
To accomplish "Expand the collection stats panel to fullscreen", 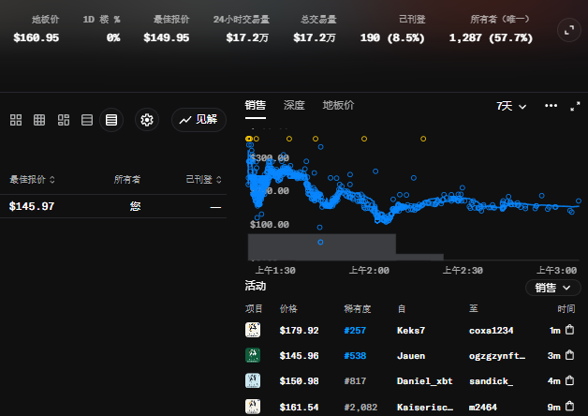I will [569, 30].
